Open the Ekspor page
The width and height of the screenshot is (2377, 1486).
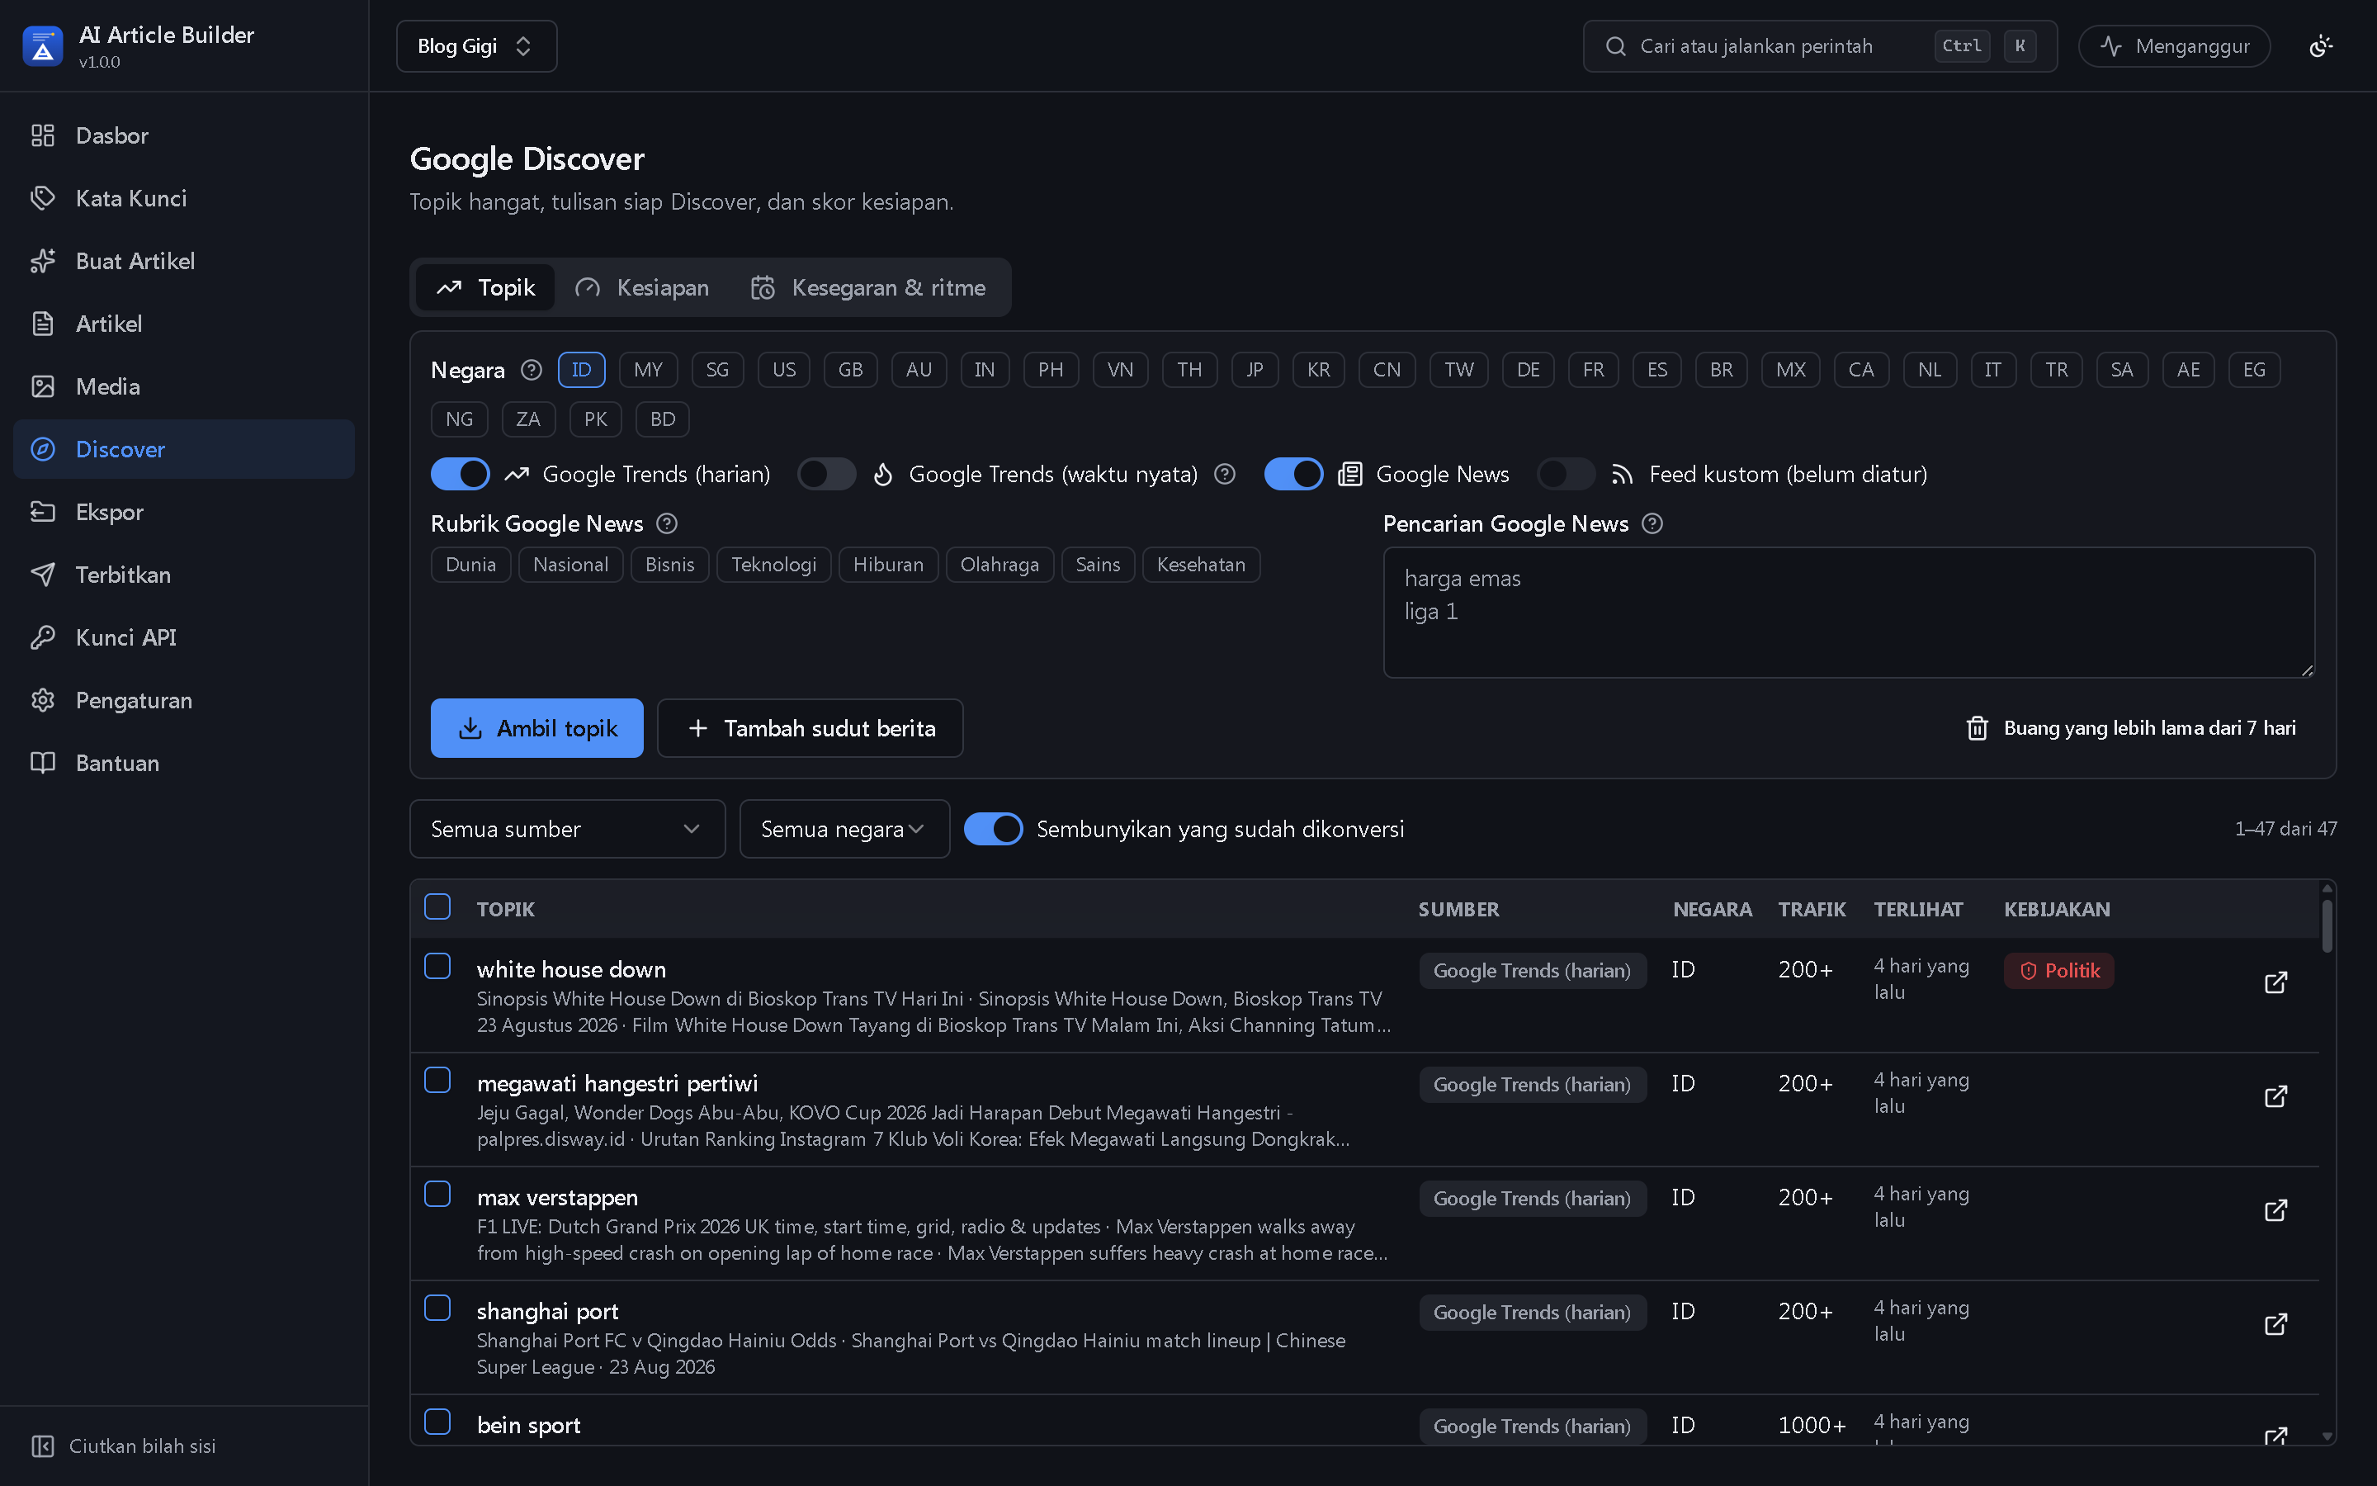click(184, 512)
